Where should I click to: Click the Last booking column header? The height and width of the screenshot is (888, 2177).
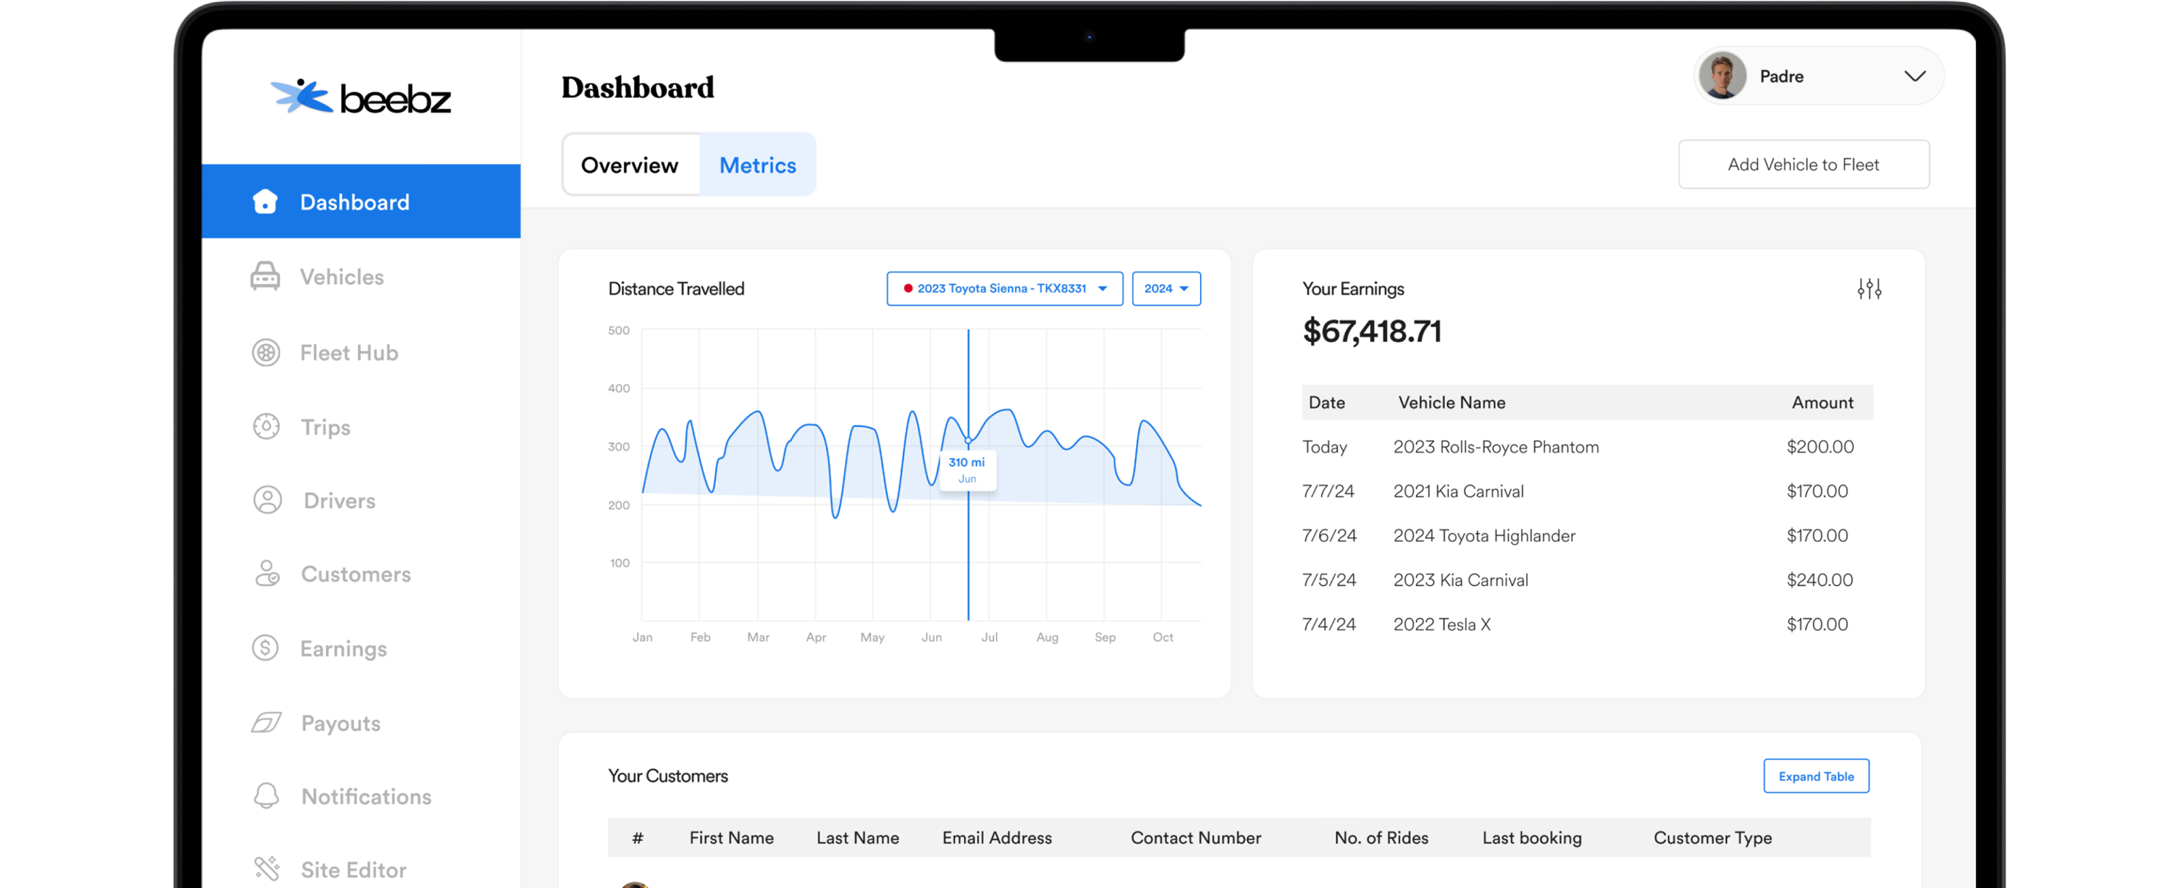point(1531,837)
